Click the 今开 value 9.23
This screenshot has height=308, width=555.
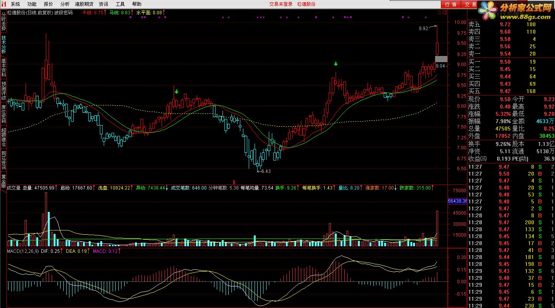pos(549,99)
